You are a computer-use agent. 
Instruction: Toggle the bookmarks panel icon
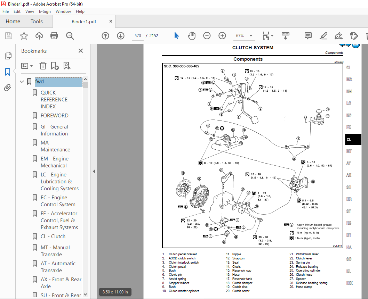point(8,72)
